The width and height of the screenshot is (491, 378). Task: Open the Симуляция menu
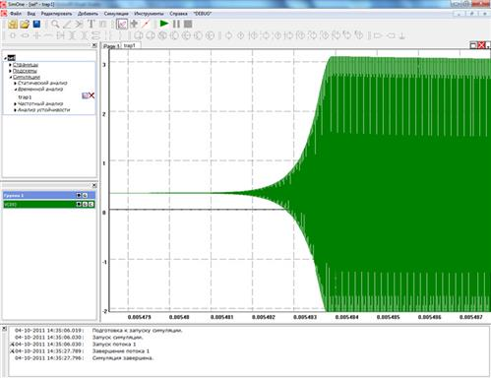[116, 14]
